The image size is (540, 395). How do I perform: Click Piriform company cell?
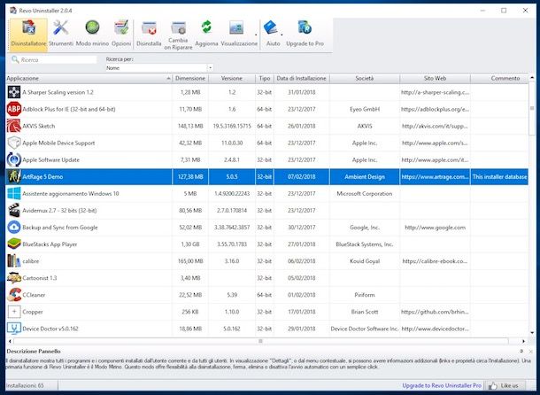tap(365, 295)
